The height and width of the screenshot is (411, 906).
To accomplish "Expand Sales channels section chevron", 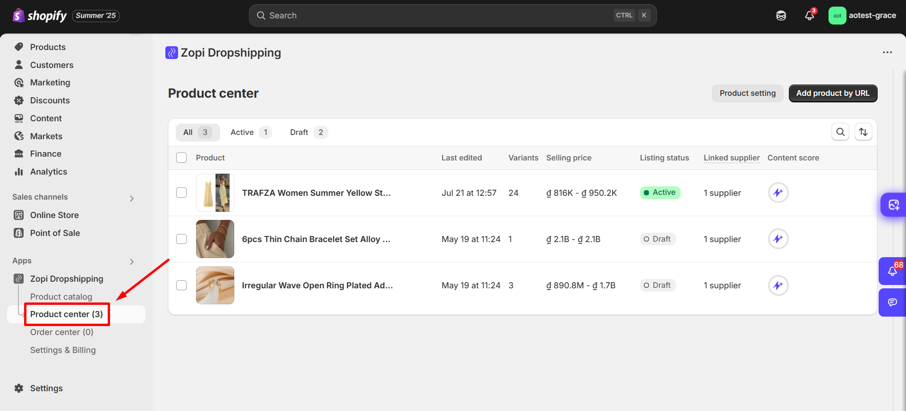I will click(x=132, y=198).
